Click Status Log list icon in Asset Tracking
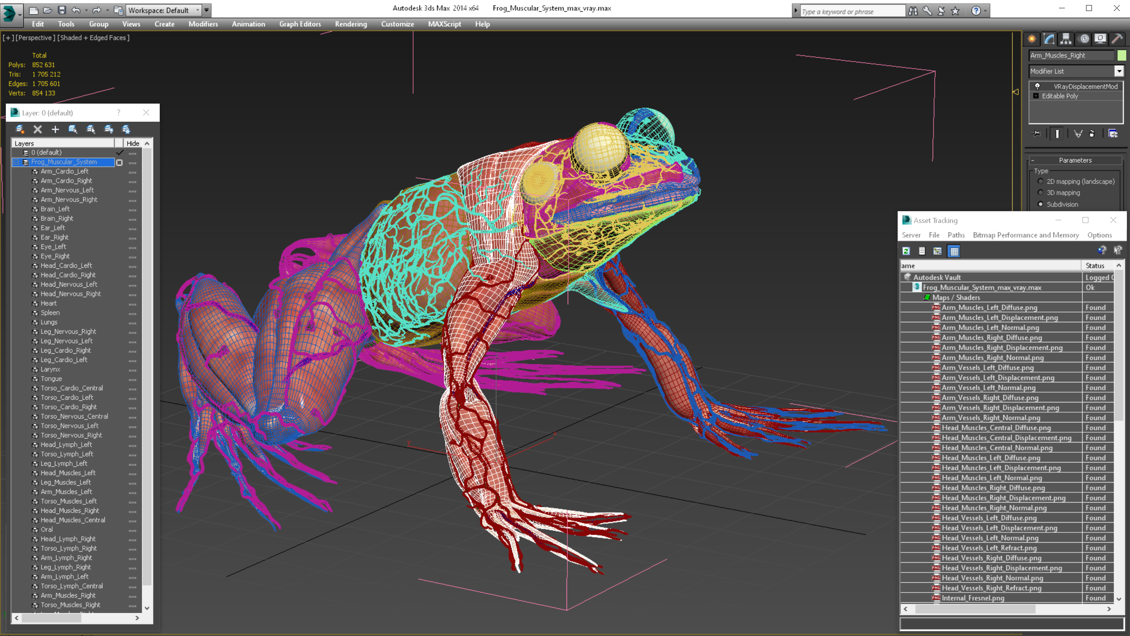The height and width of the screenshot is (636, 1130). [922, 251]
